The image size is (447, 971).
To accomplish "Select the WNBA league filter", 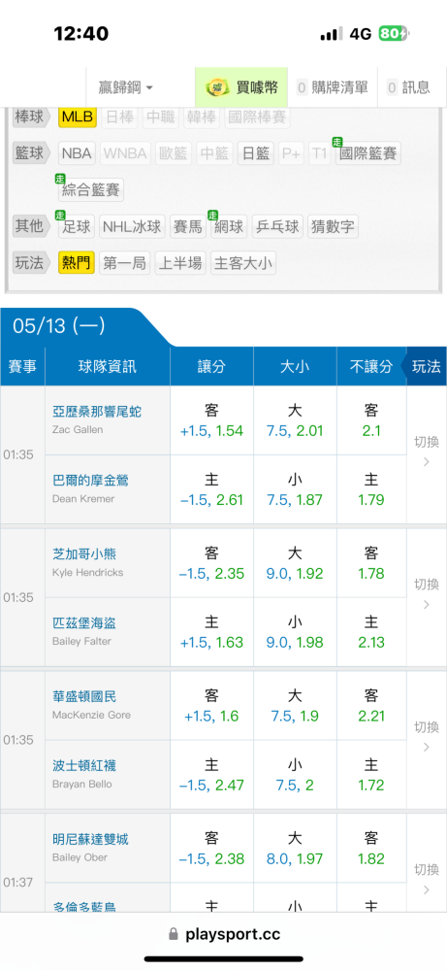I will point(125,153).
